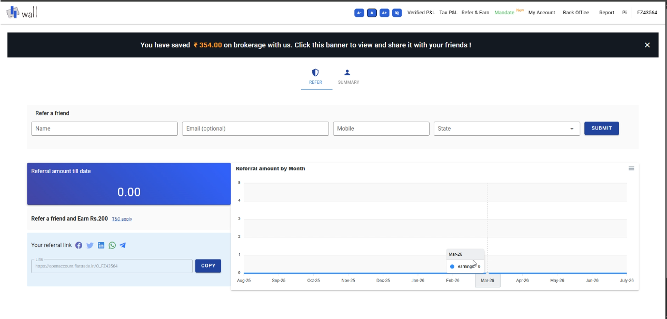Open Back Office menu
The image size is (667, 319).
click(x=576, y=13)
